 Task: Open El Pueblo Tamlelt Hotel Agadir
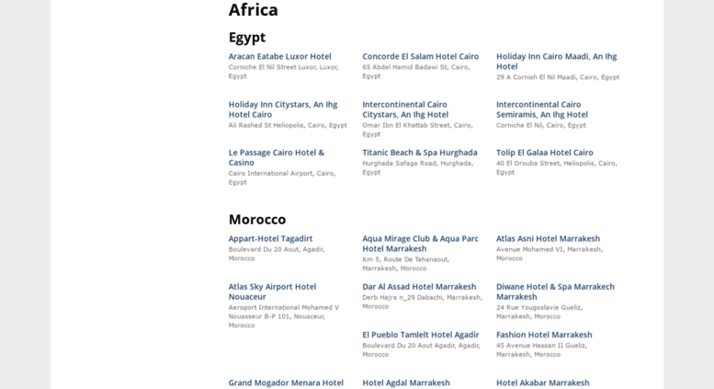(x=420, y=335)
